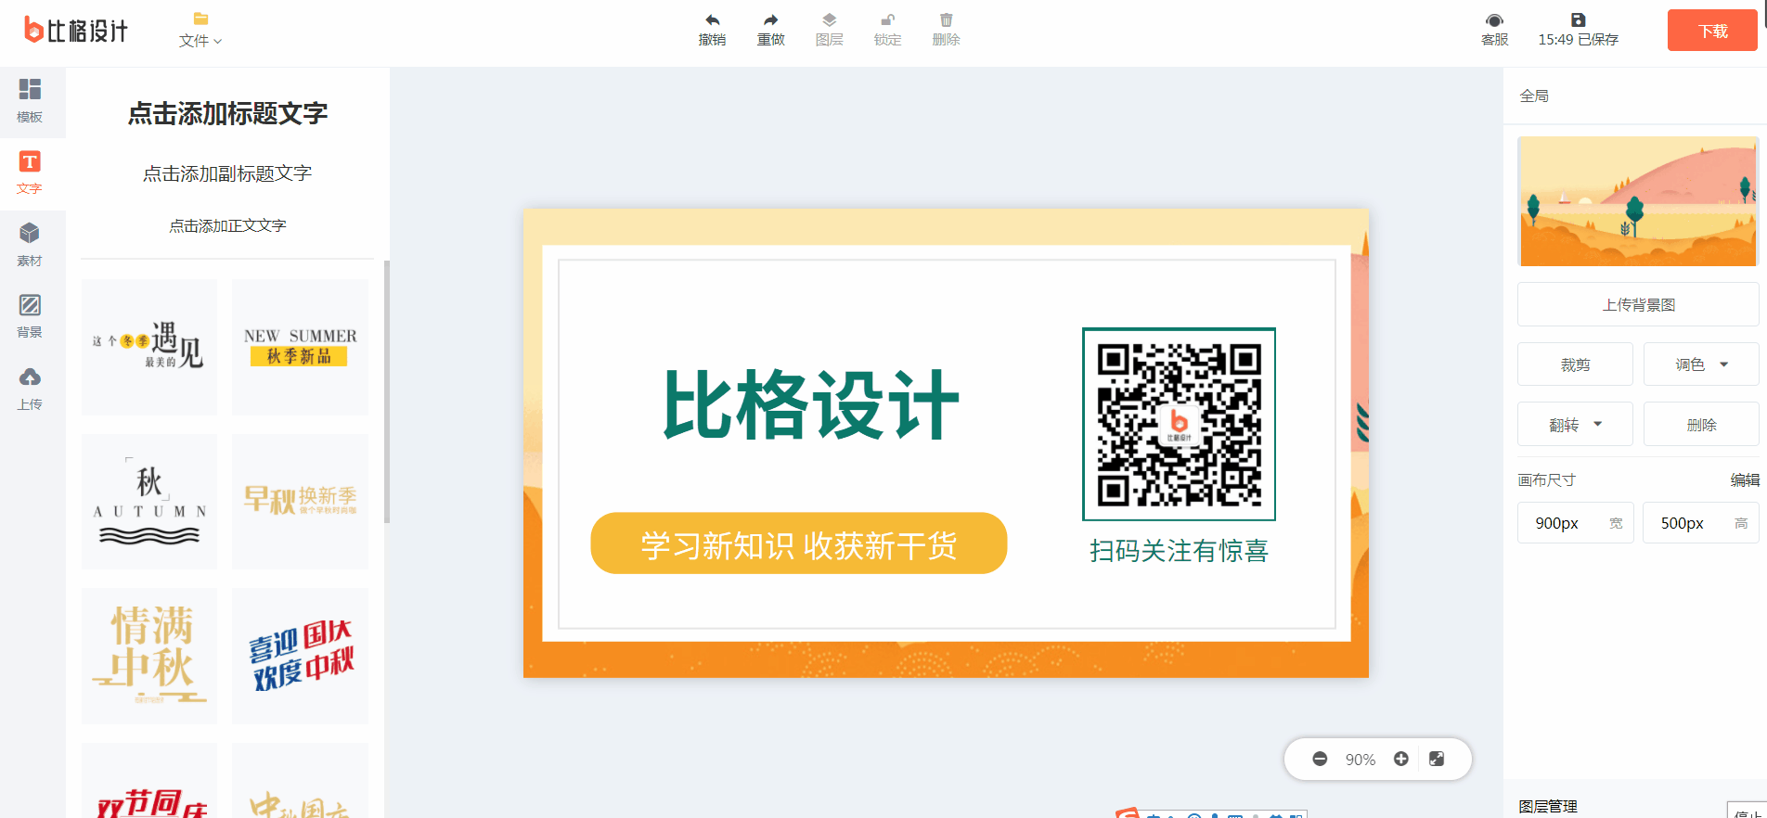Click the lock (锁定) icon
1767x818 pixels.
(887, 20)
